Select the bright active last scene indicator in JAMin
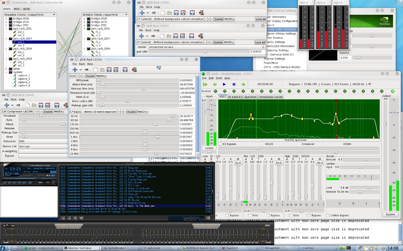 (x=393, y=91)
